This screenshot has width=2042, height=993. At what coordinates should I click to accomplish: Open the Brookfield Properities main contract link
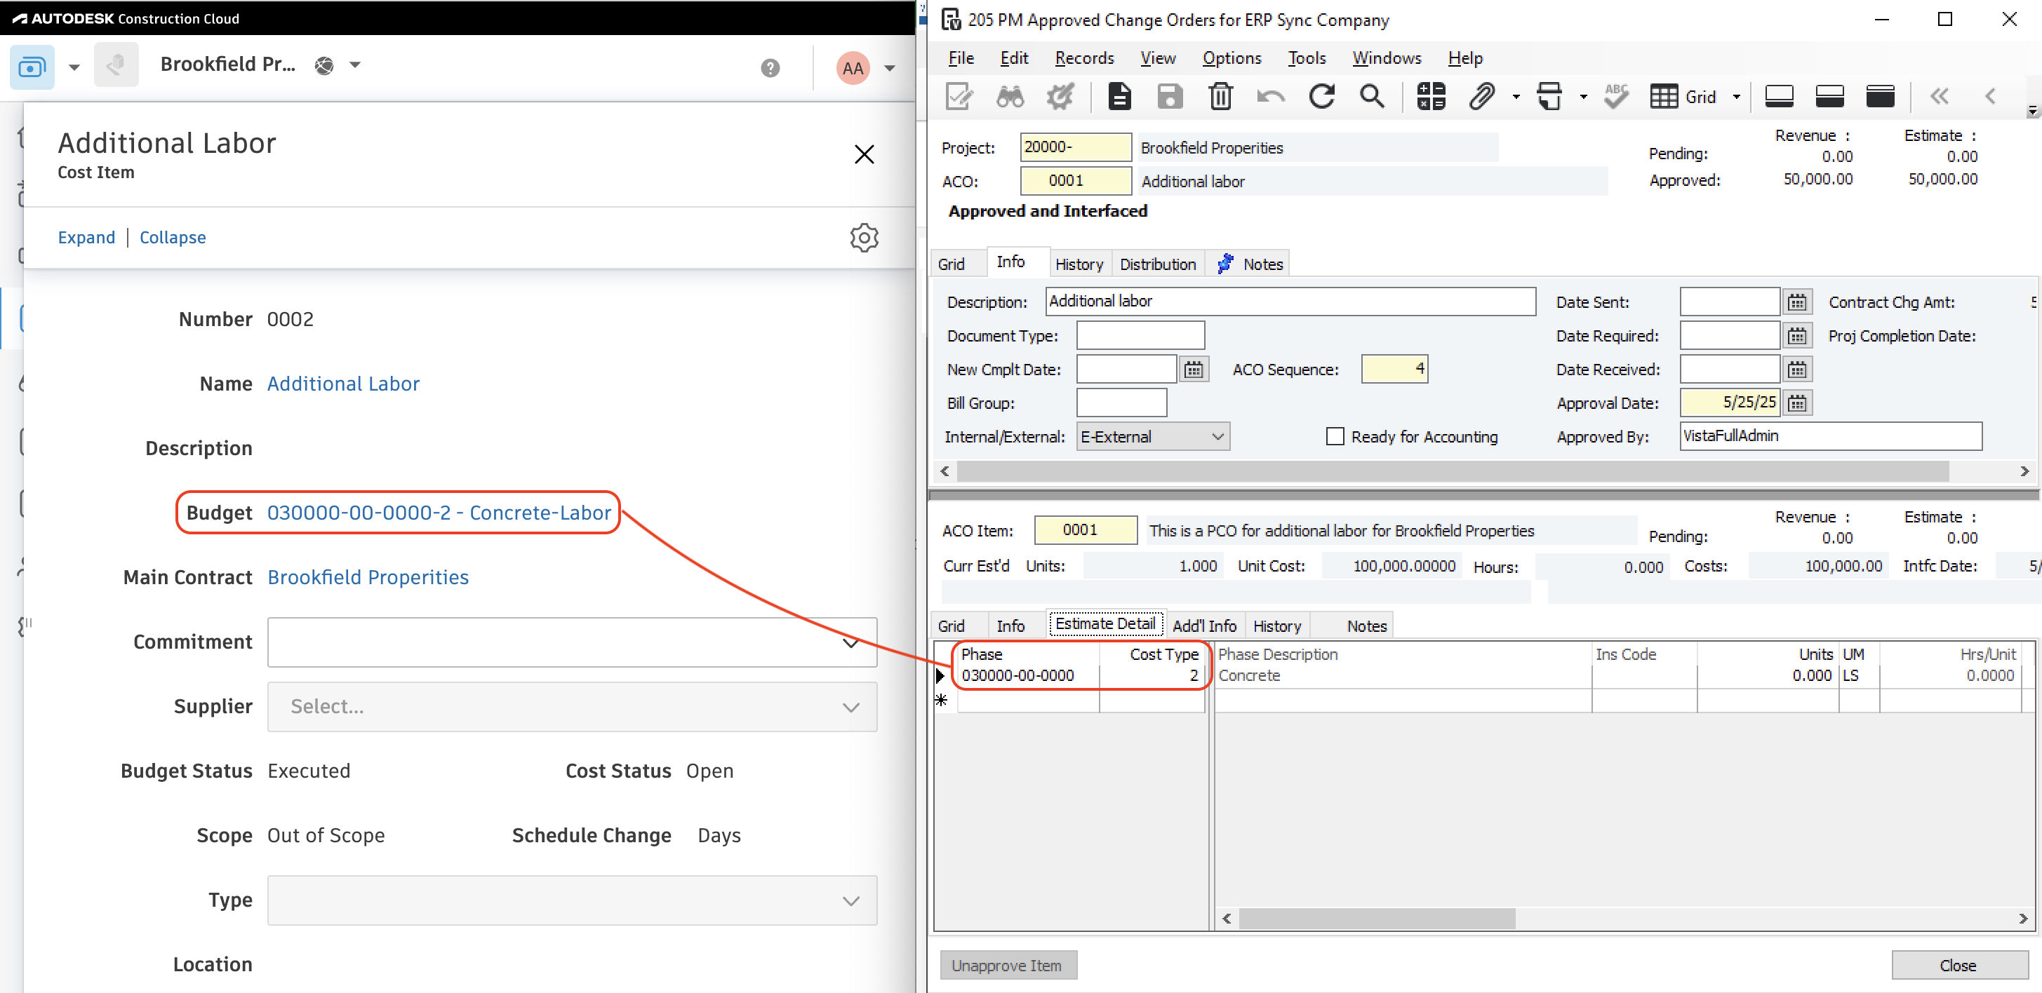pyautogui.click(x=368, y=578)
